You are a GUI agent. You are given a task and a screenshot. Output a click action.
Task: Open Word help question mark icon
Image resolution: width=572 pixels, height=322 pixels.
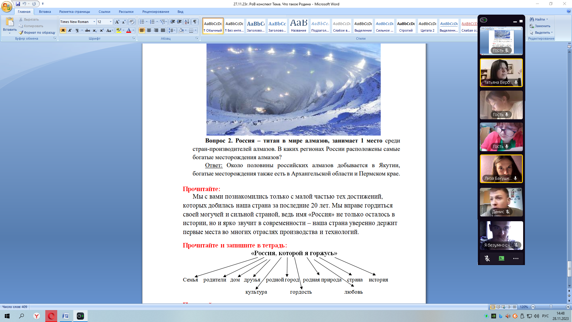[x=569, y=11]
